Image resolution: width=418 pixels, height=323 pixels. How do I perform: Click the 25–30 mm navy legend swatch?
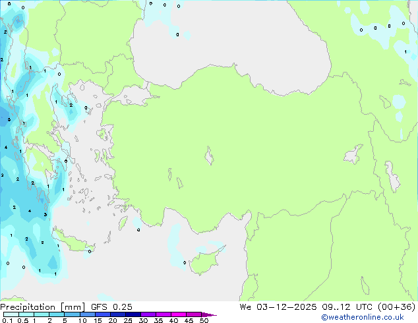pos(133,314)
